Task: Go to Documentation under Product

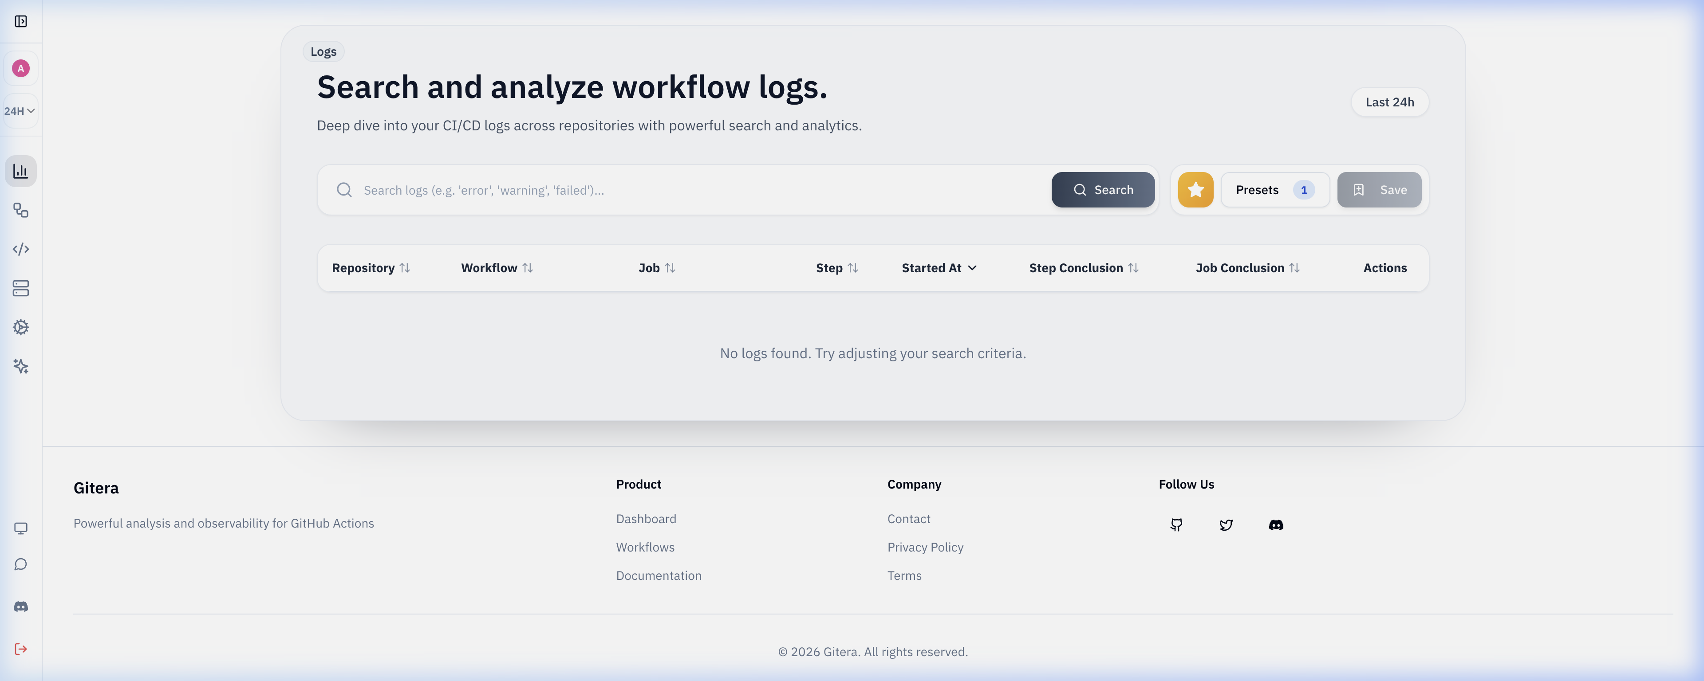Action: click(659, 575)
